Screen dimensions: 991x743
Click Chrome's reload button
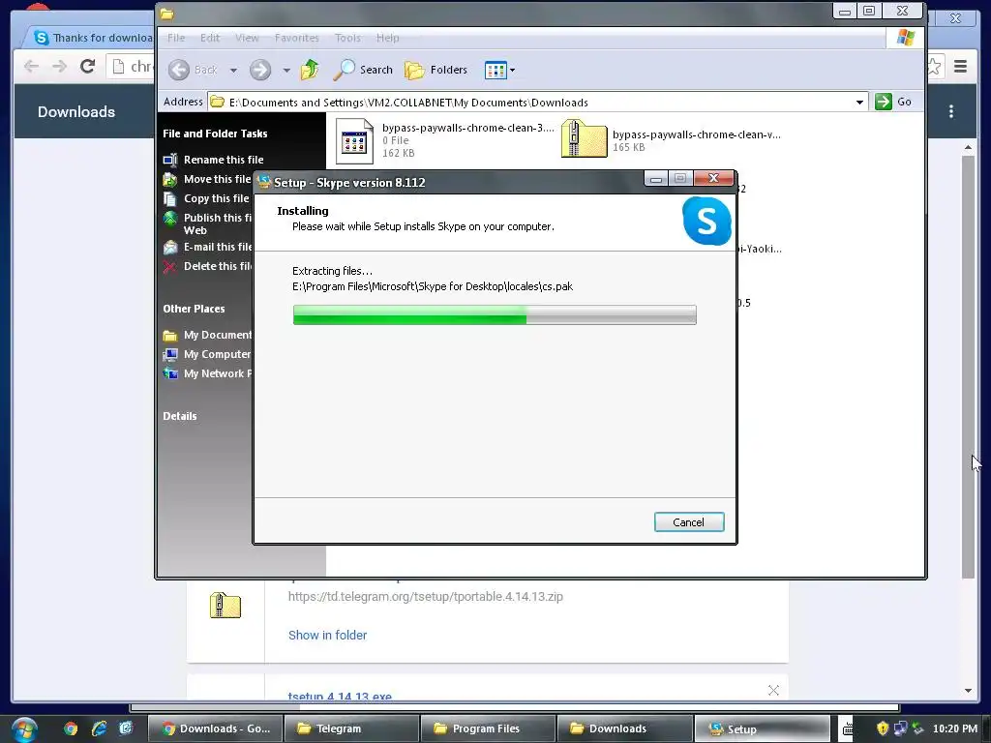(x=87, y=66)
